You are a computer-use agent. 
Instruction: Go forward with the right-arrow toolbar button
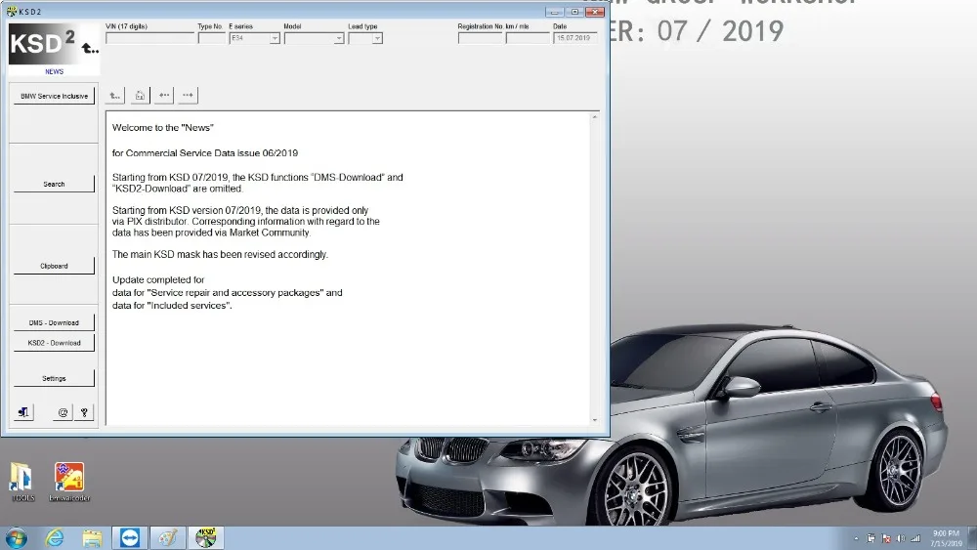(188, 96)
